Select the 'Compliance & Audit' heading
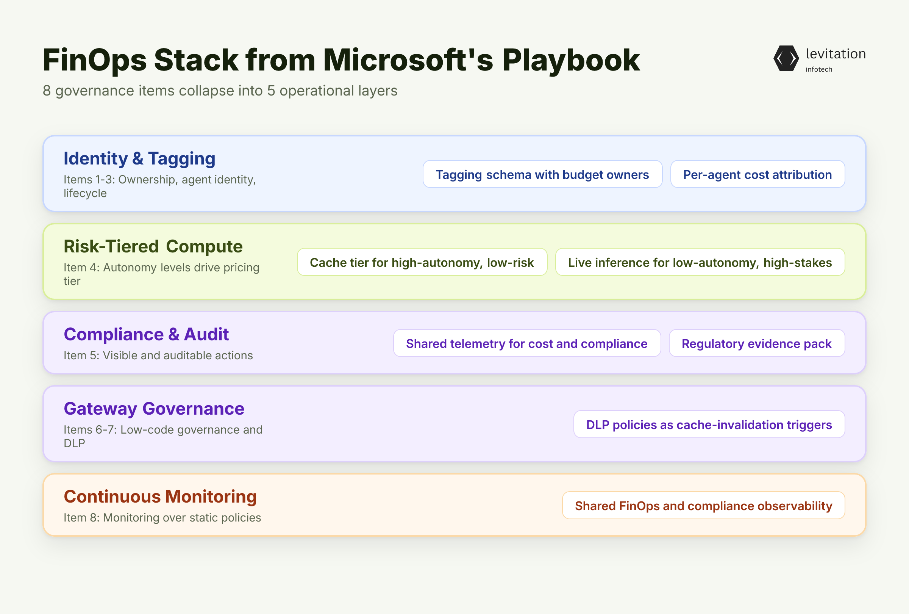 pos(146,334)
